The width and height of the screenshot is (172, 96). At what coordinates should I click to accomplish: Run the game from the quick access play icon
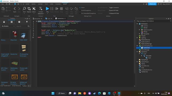(15, 4)
